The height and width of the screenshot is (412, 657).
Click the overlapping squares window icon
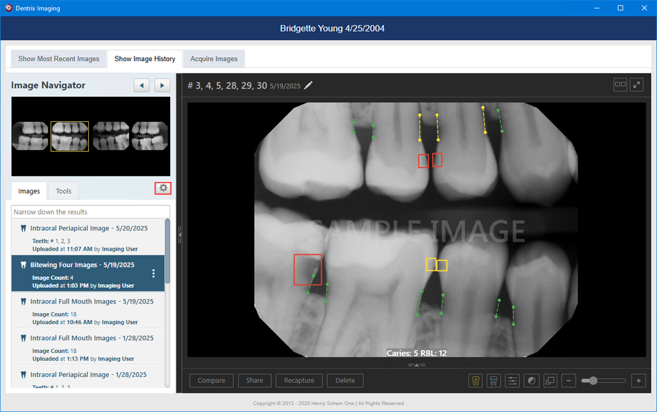click(x=550, y=380)
